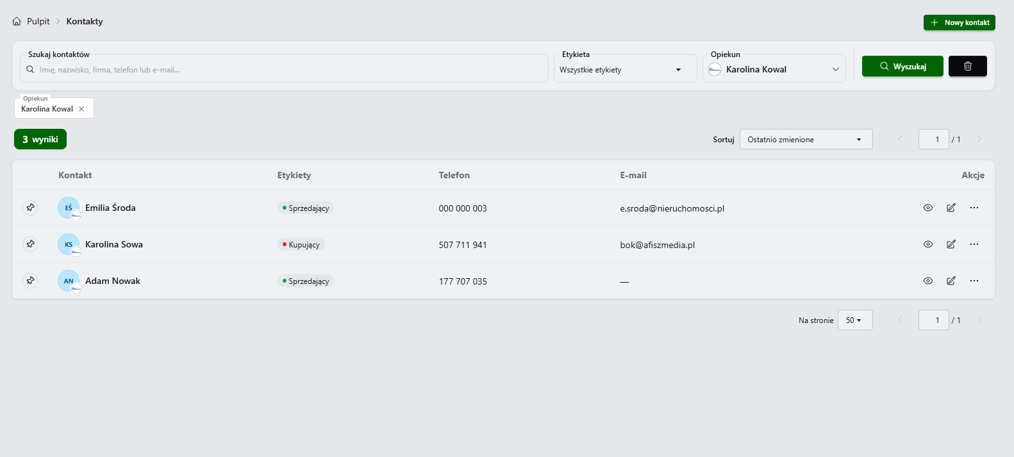Remove the Karolina Kowal filter chip
The image size is (1014, 457).
pos(81,109)
